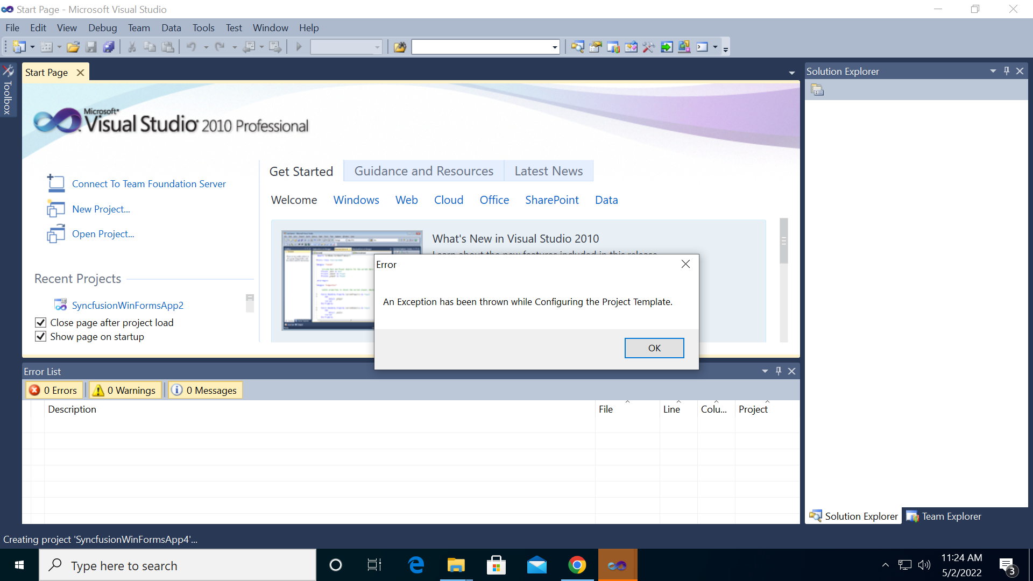
Task: Click the Add New Item toolbar icon
Action: click(47, 47)
